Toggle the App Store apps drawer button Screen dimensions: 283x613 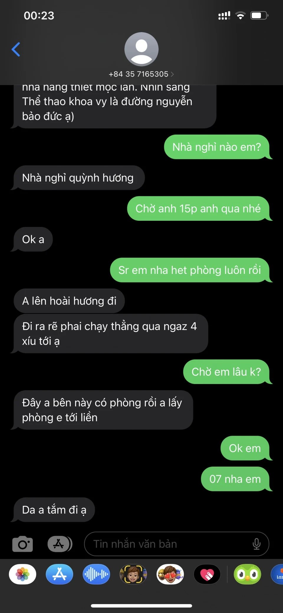pos(60,544)
